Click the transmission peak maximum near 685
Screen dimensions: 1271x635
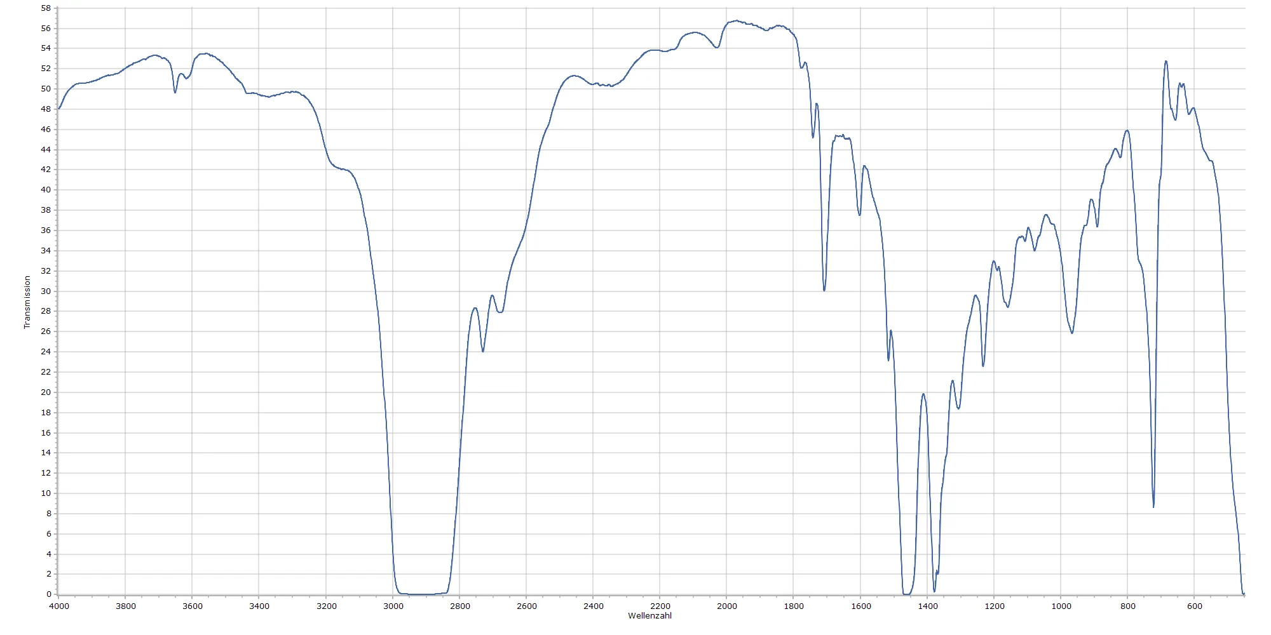pos(1166,62)
